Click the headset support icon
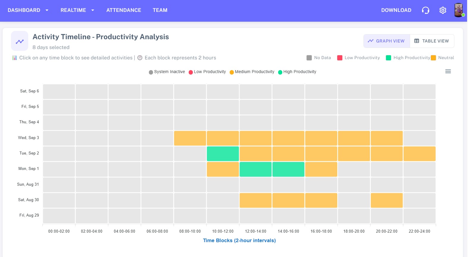Screen dimensions: 468x257 426,10
